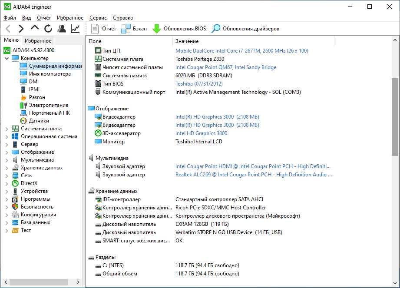This screenshot has height=288, width=400.
Task: Open Электропитание tree item
Action: tap(49, 105)
